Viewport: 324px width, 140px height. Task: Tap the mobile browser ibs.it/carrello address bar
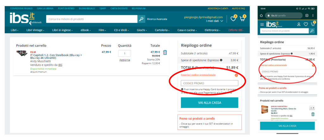coord(284,15)
